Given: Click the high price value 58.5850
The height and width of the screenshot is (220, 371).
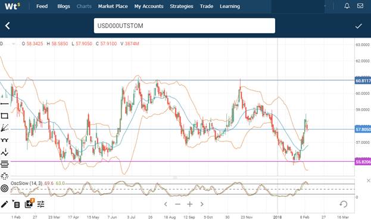Looking at the screenshot, I should 60,44.
